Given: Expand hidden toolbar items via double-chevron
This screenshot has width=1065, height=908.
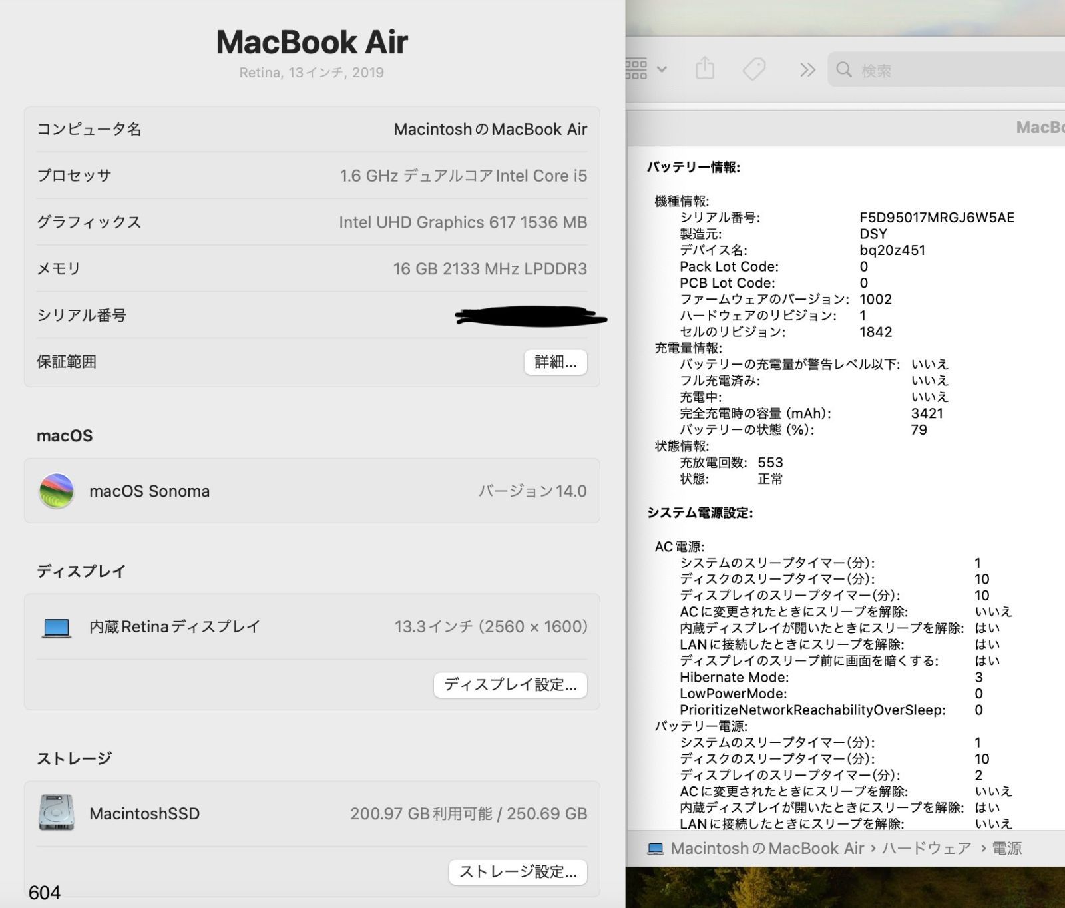Looking at the screenshot, I should pos(807,69).
